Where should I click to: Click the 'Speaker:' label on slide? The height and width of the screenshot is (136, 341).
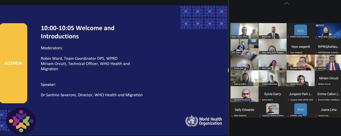tap(49, 84)
